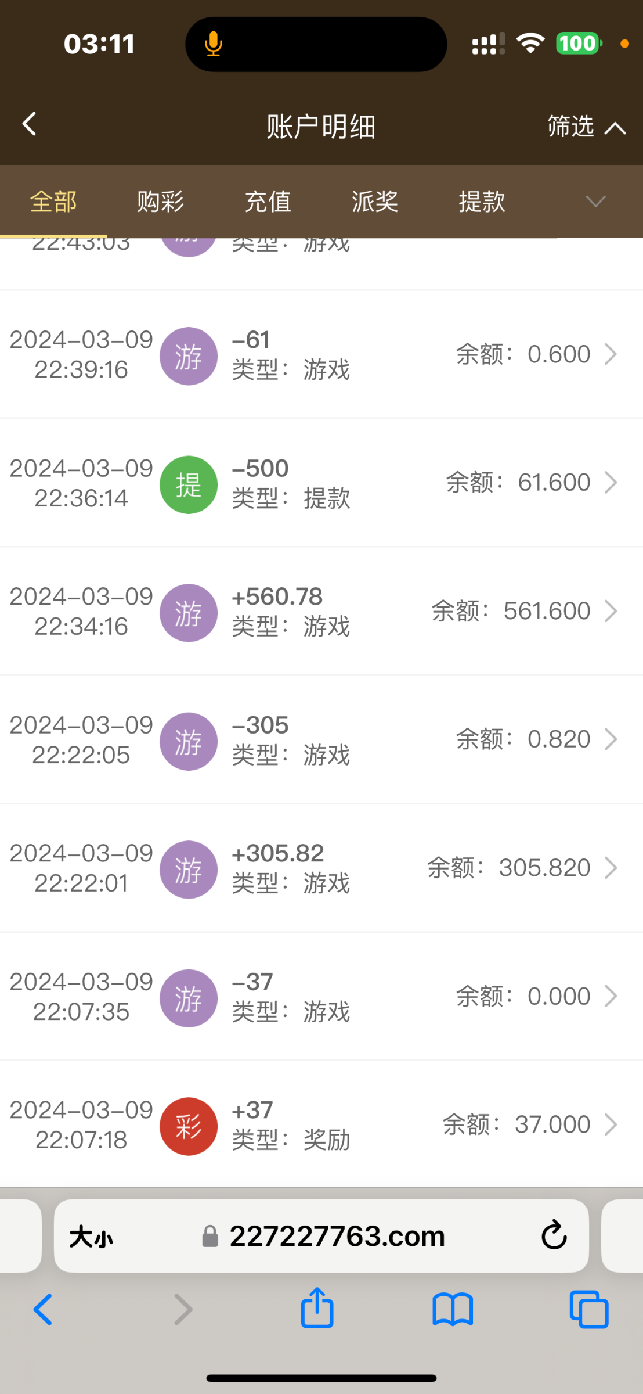643x1394 pixels.
Task: Tap the green 提 withdrawal icon
Action: (189, 484)
